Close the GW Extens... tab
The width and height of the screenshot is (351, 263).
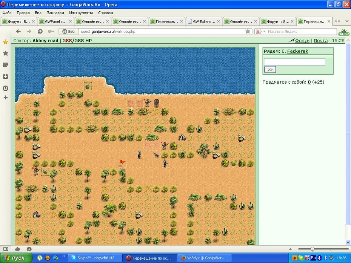pyautogui.click(x=219, y=21)
